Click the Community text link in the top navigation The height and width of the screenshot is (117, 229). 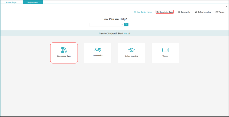pos(185,12)
